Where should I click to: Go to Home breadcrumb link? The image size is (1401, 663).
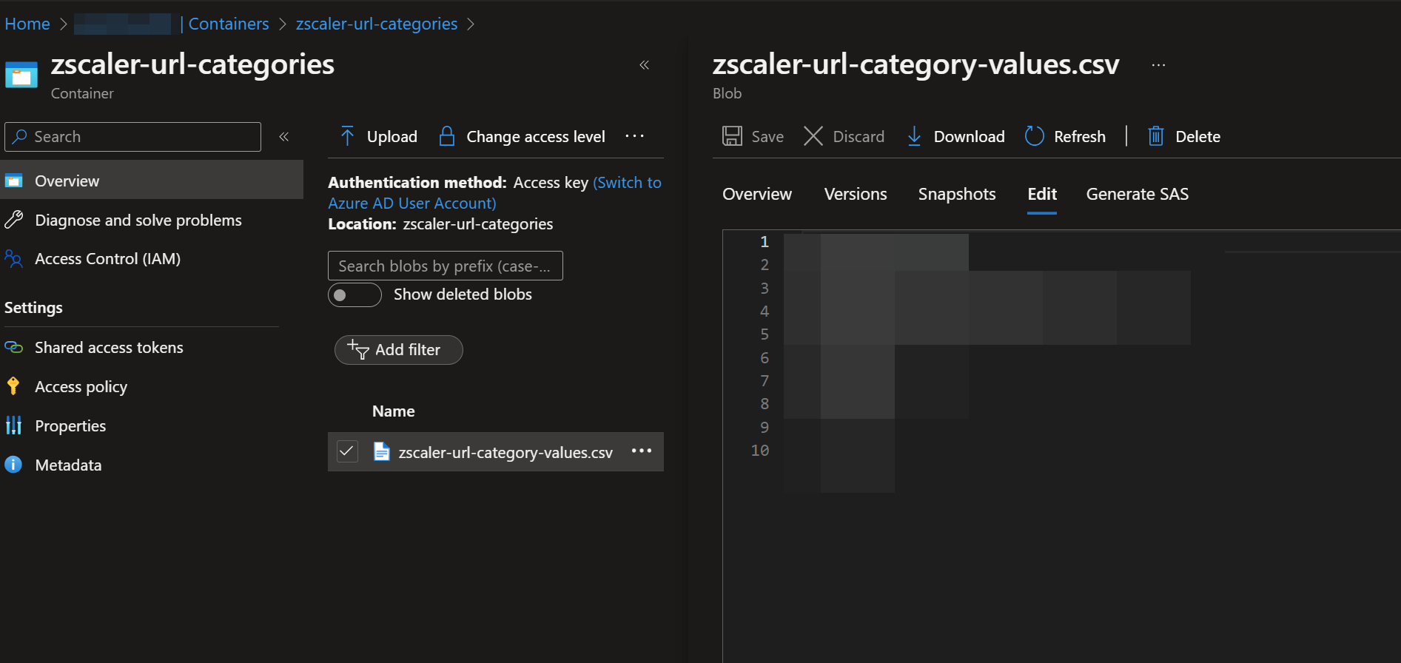(x=27, y=24)
